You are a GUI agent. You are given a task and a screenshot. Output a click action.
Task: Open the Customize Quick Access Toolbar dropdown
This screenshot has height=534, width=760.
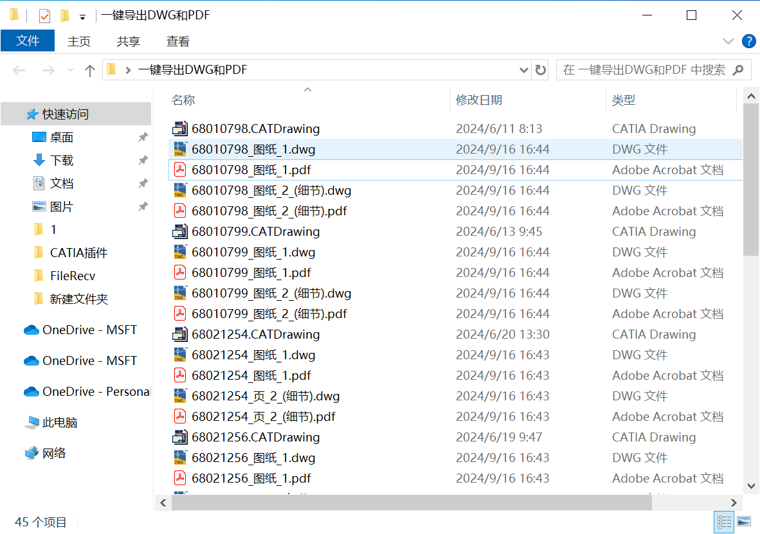(82, 16)
